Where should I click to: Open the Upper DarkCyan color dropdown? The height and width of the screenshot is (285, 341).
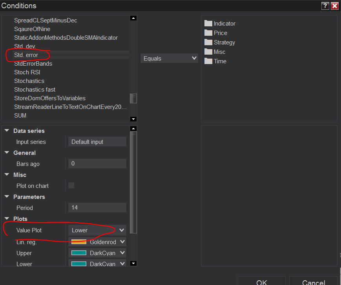tap(97, 253)
